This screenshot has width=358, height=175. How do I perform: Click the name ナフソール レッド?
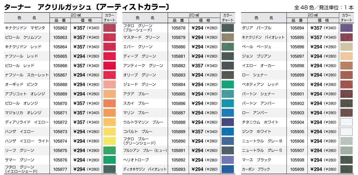[21, 56]
